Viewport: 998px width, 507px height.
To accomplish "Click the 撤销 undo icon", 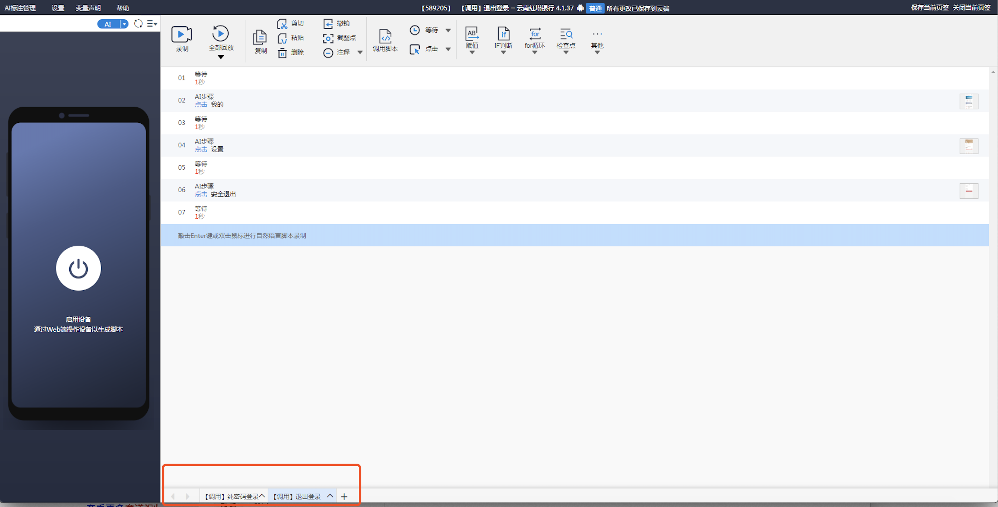I will point(328,24).
